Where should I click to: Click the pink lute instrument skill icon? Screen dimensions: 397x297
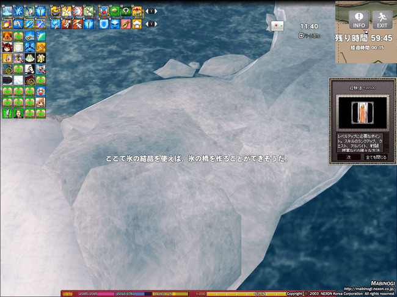click(x=126, y=24)
